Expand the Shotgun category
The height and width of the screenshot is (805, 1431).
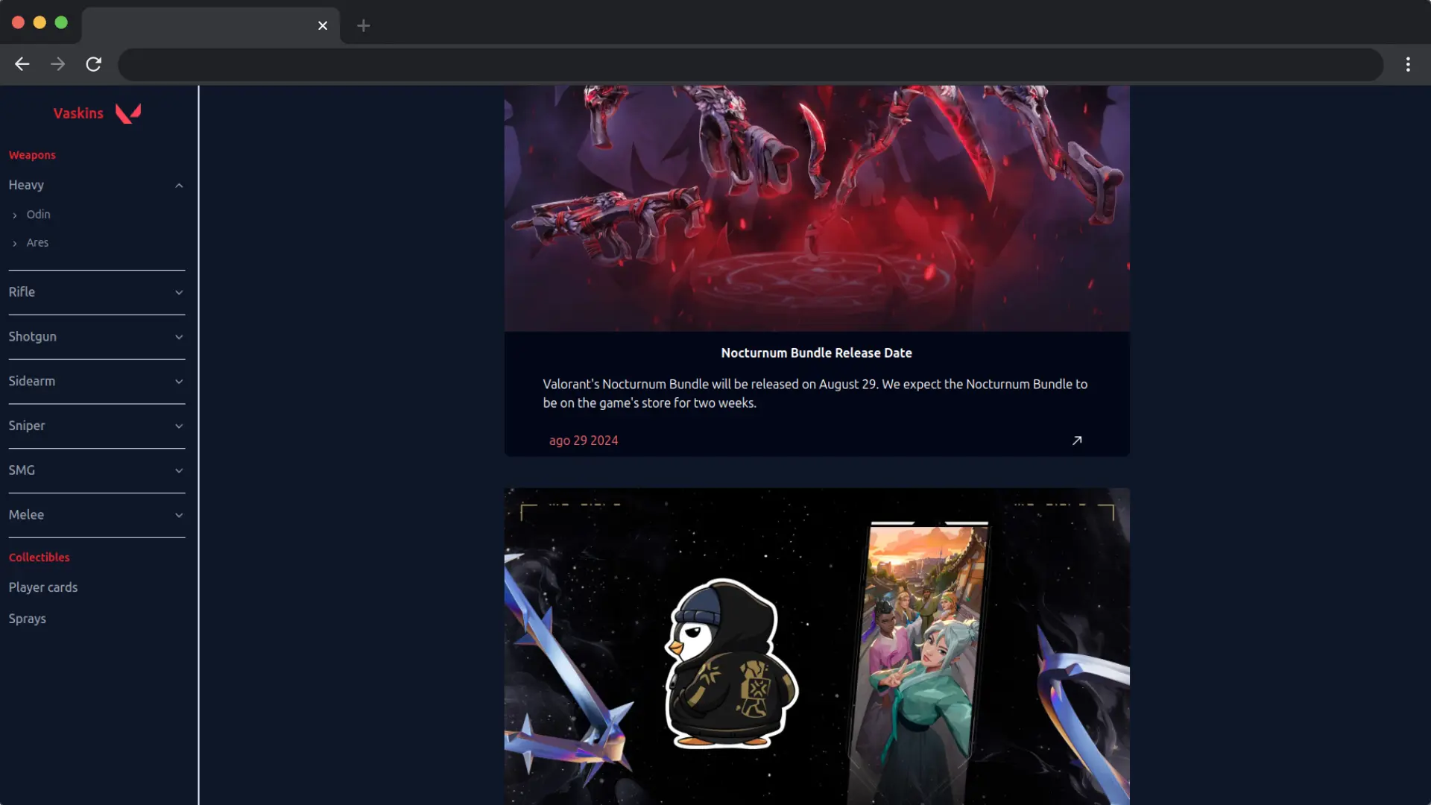tap(179, 337)
